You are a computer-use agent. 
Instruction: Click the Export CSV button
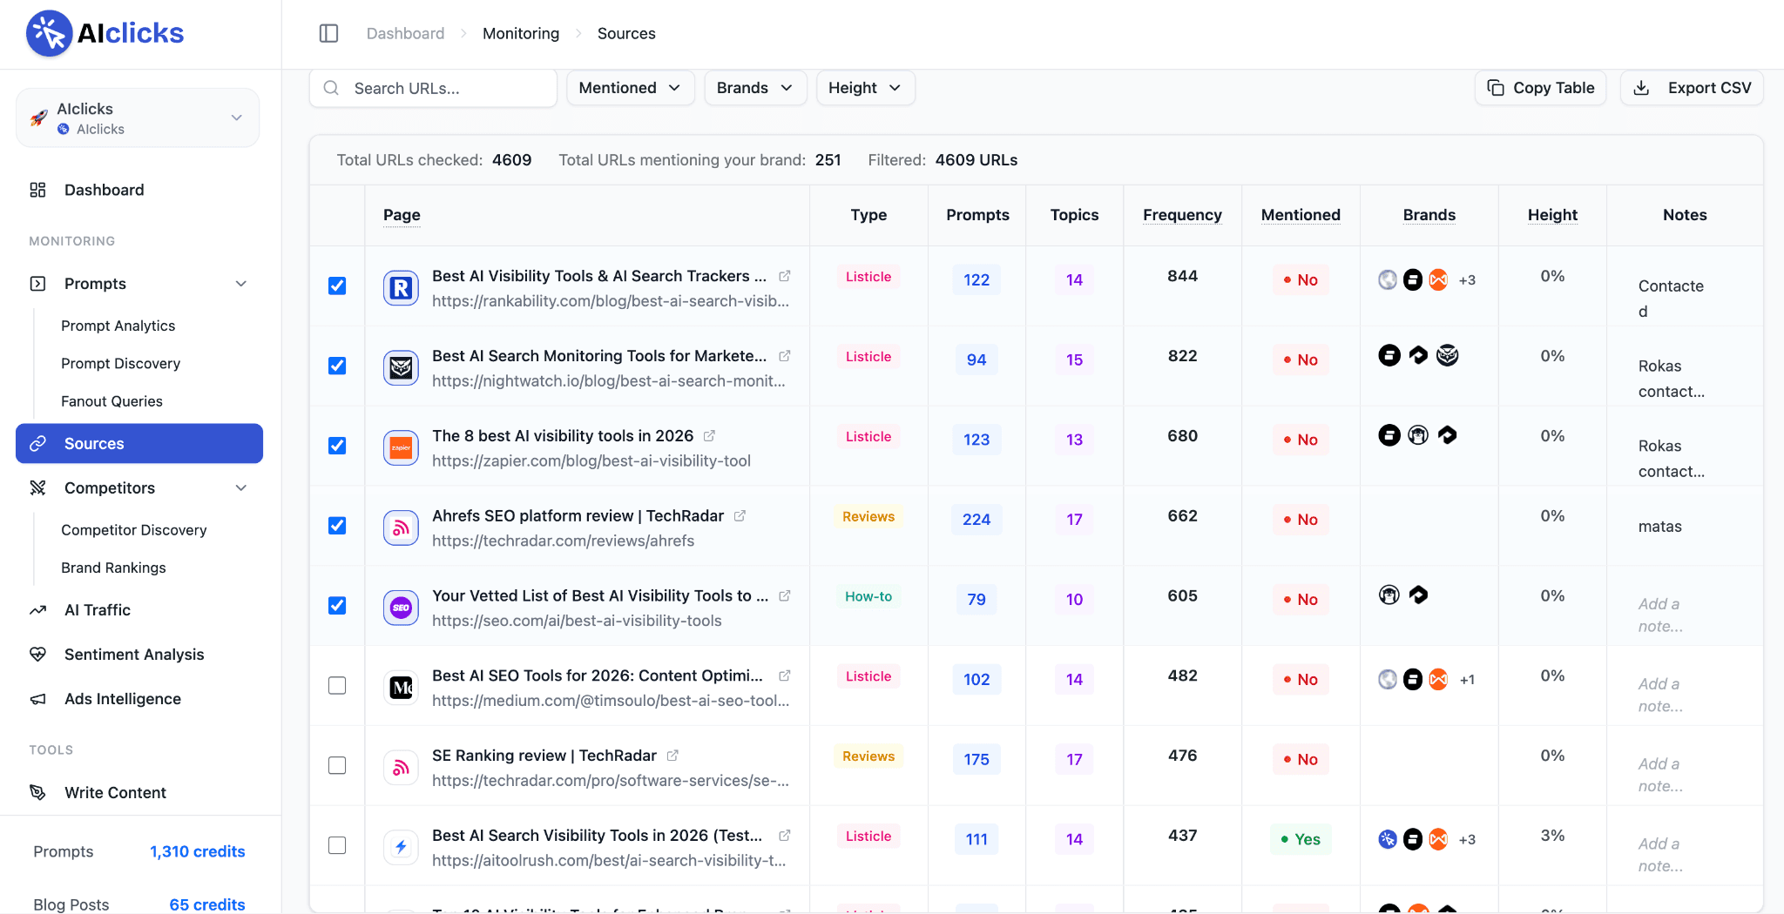(x=1692, y=88)
